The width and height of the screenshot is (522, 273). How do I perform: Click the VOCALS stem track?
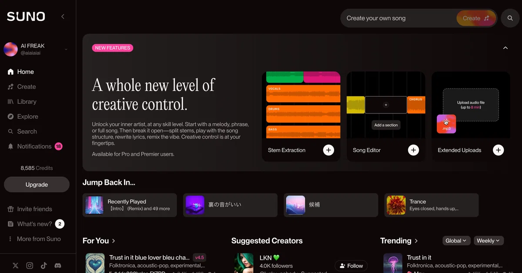303,93
